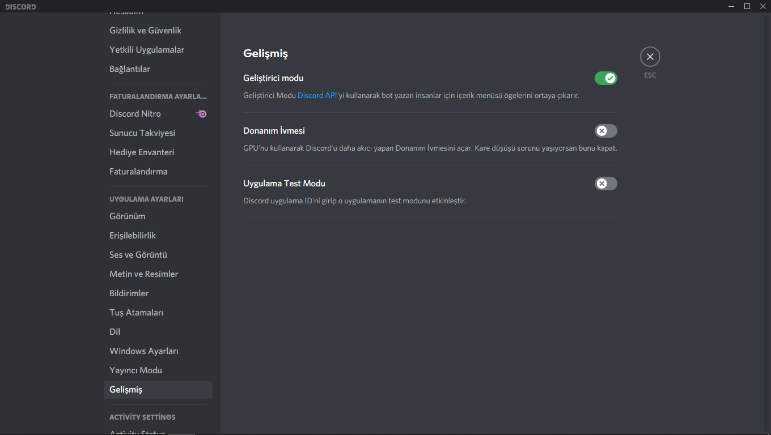Close settings with the ESC X icon

[x=650, y=57]
